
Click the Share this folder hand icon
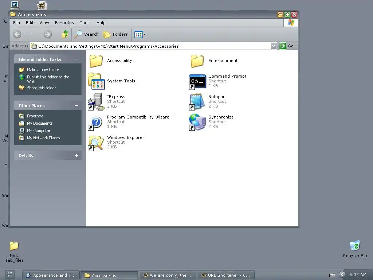click(21, 88)
